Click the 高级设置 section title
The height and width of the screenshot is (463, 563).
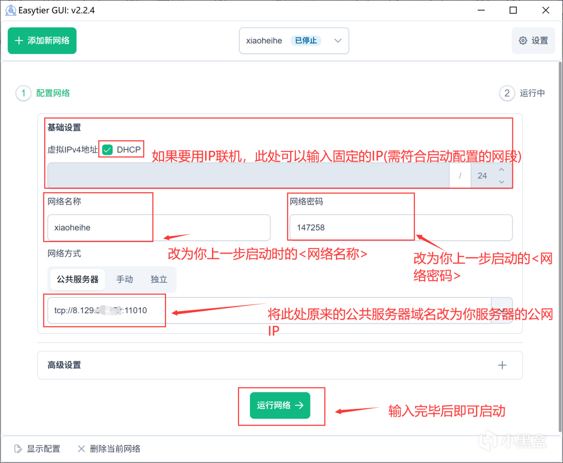pos(64,365)
